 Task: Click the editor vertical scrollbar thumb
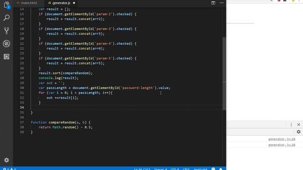[224, 74]
